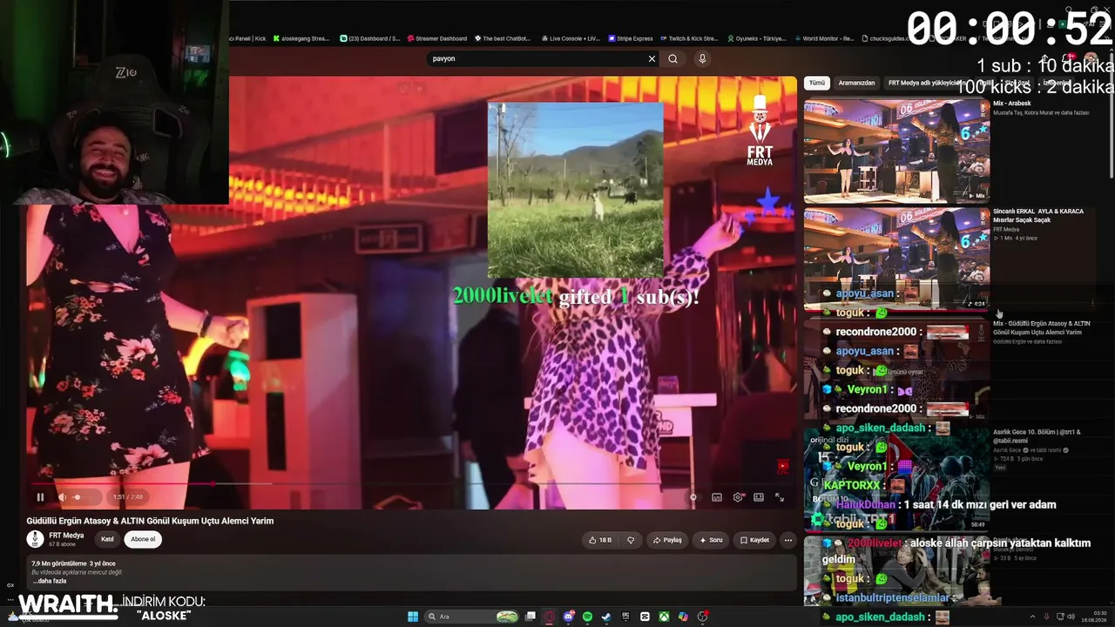Share the video via Paylaş
Screen dimensions: 1115x627
667,540
